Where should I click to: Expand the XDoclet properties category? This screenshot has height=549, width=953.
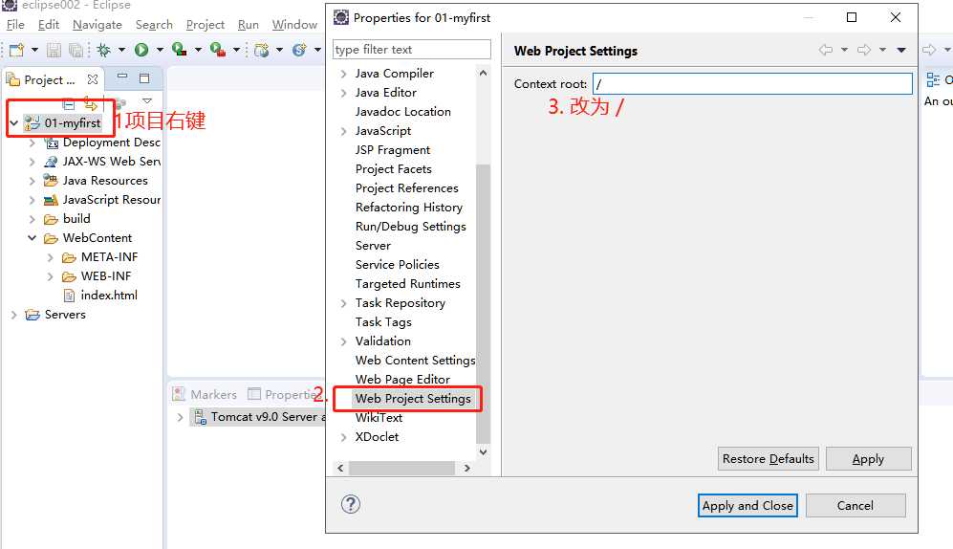pyautogui.click(x=344, y=437)
